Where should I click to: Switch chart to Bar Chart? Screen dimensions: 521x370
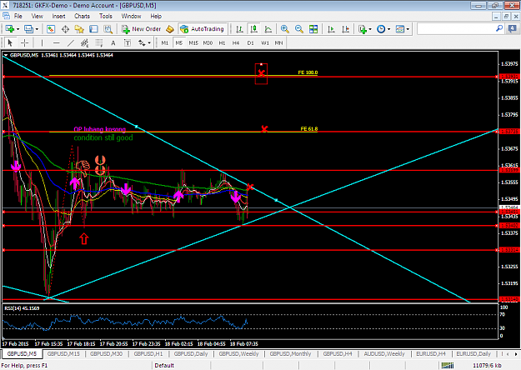click(239, 29)
